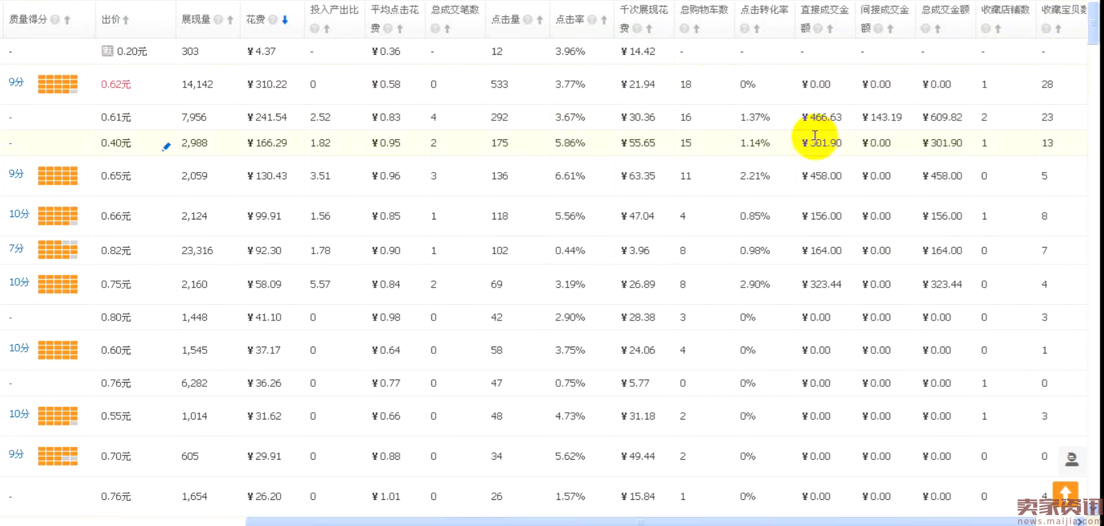
Task: Open 9分 quality score in 0.62元 row
Action: tap(16, 82)
